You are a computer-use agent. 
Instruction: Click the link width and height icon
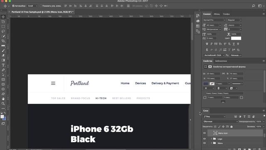(x=223, y=74)
